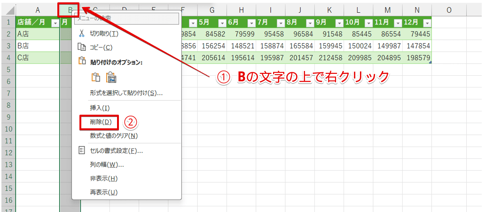The image size is (493, 212).
Task: Click the scissors Cut icon in context menu
Action: [x=81, y=34]
